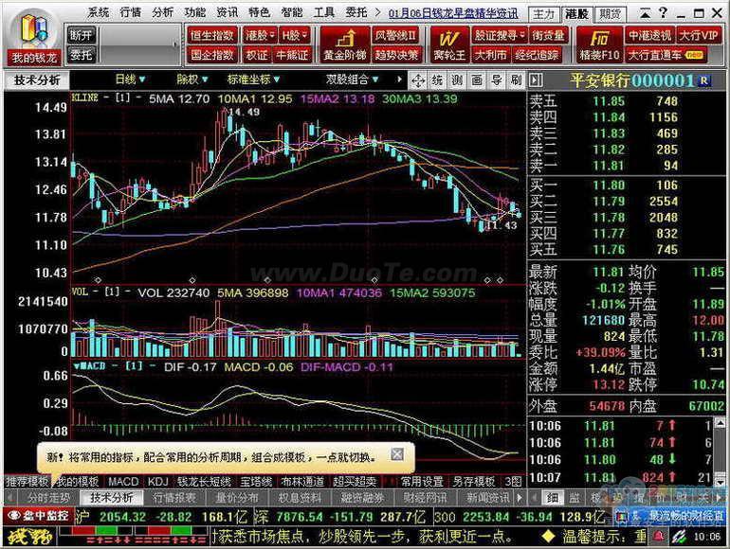Open the 港股 toolbar dropdown
The width and height of the screenshot is (730, 549).
260,35
